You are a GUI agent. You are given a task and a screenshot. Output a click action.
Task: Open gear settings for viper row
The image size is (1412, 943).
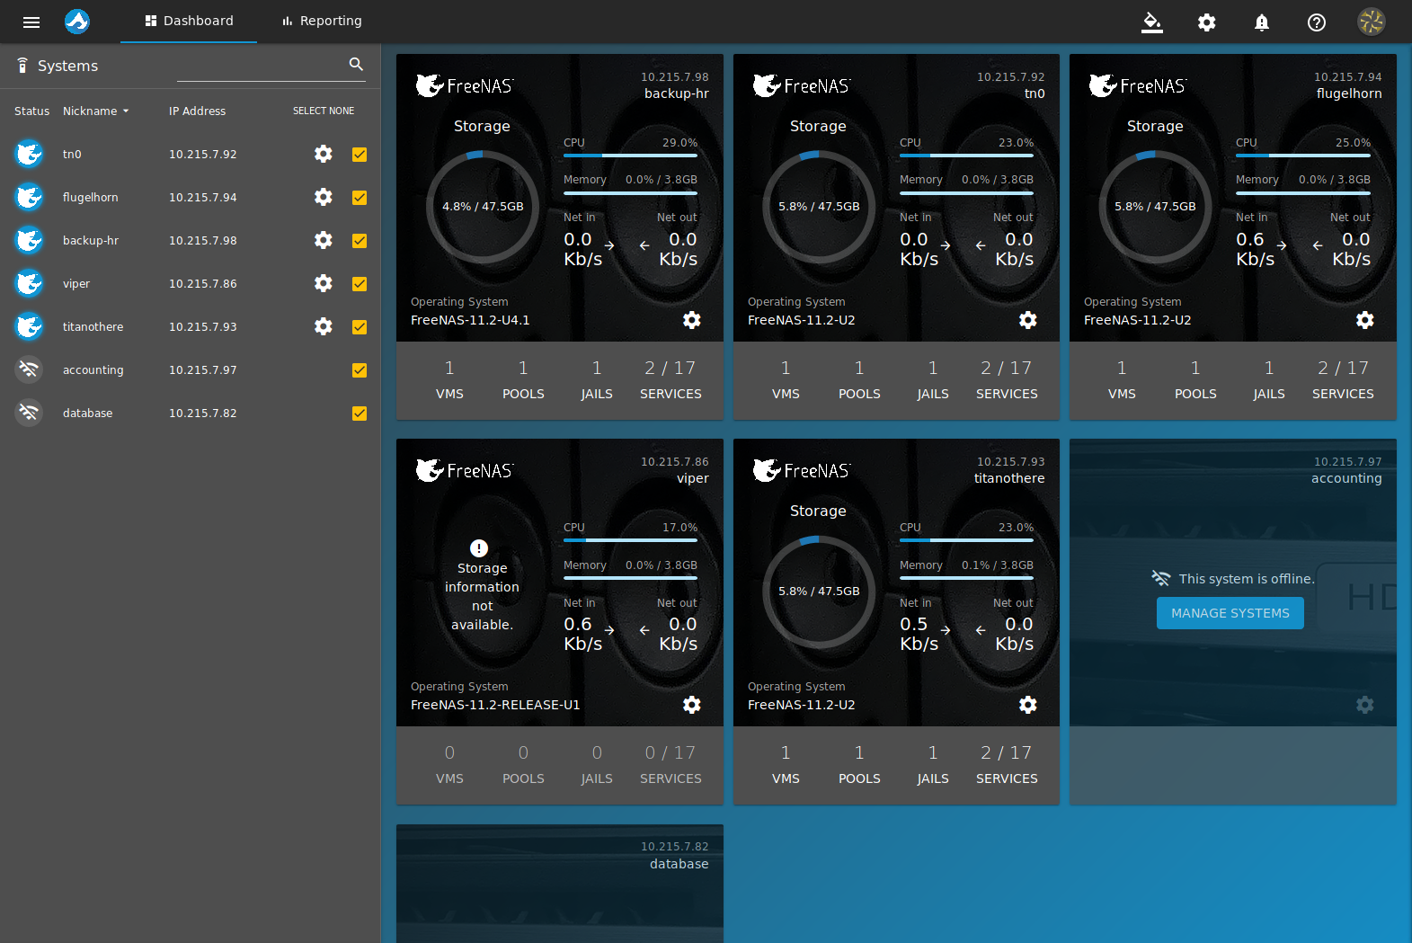(x=324, y=283)
